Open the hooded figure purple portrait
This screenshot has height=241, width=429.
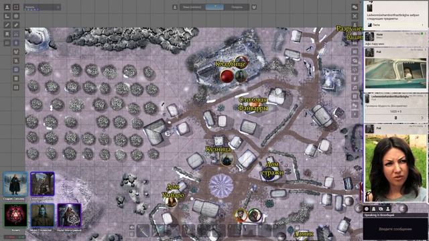[x=69, y=216]
